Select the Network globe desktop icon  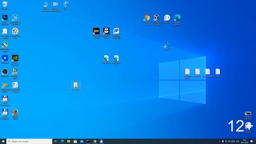[66, 5]
